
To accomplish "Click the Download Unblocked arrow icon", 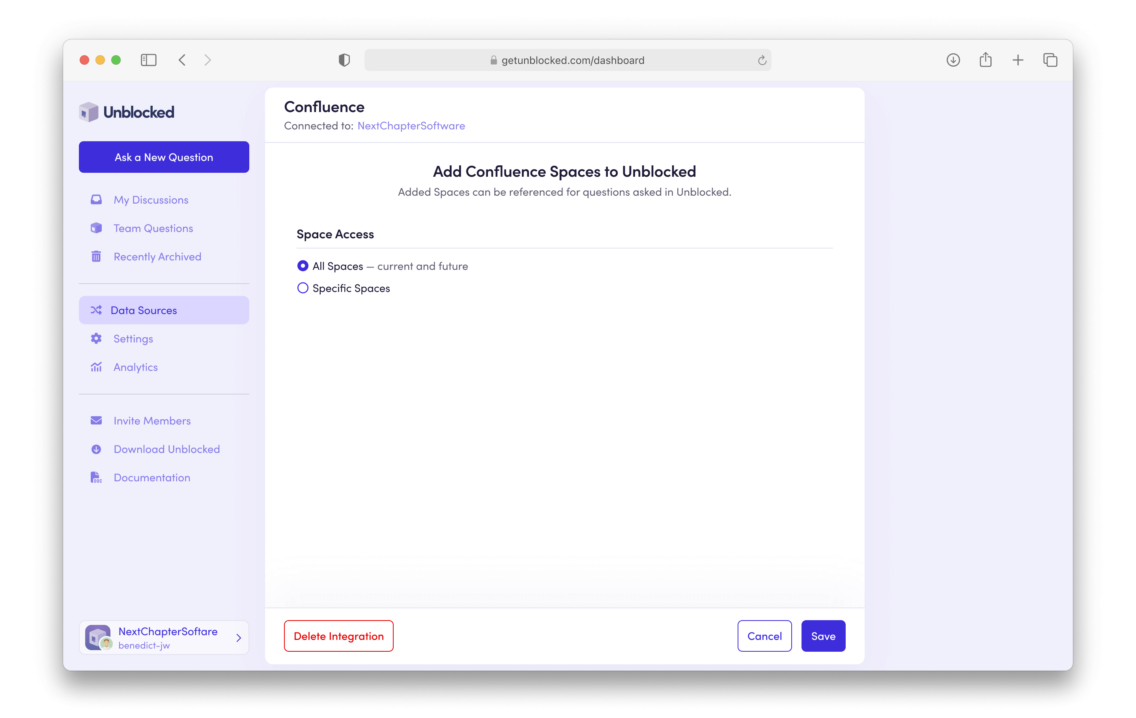I will coord(96,449).
